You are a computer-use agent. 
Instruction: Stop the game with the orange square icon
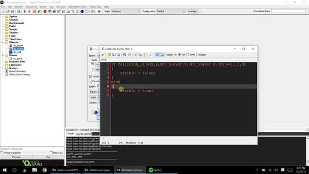34,12
